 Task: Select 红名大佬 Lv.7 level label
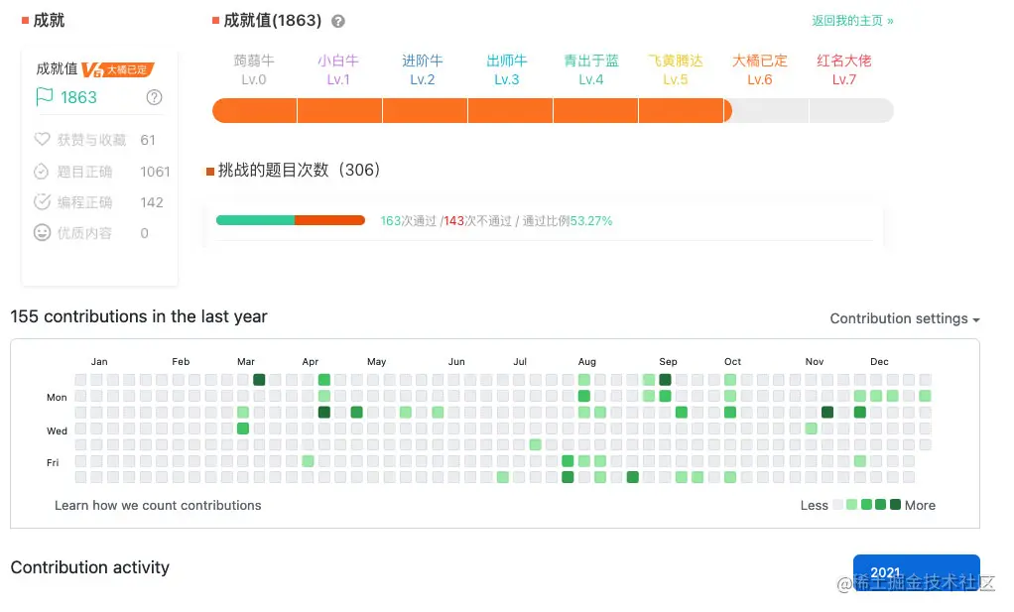pos(844,69)
